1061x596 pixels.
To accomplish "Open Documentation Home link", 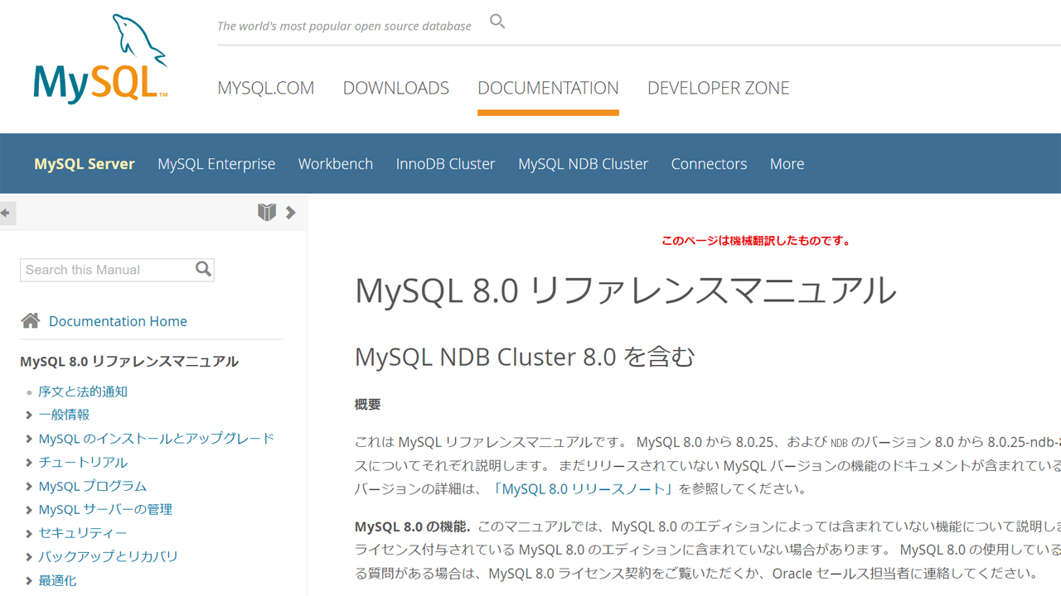I will pos(118,321).
